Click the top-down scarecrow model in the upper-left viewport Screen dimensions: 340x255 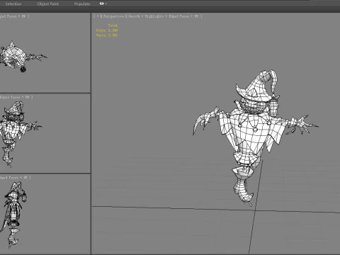[23, 57]
